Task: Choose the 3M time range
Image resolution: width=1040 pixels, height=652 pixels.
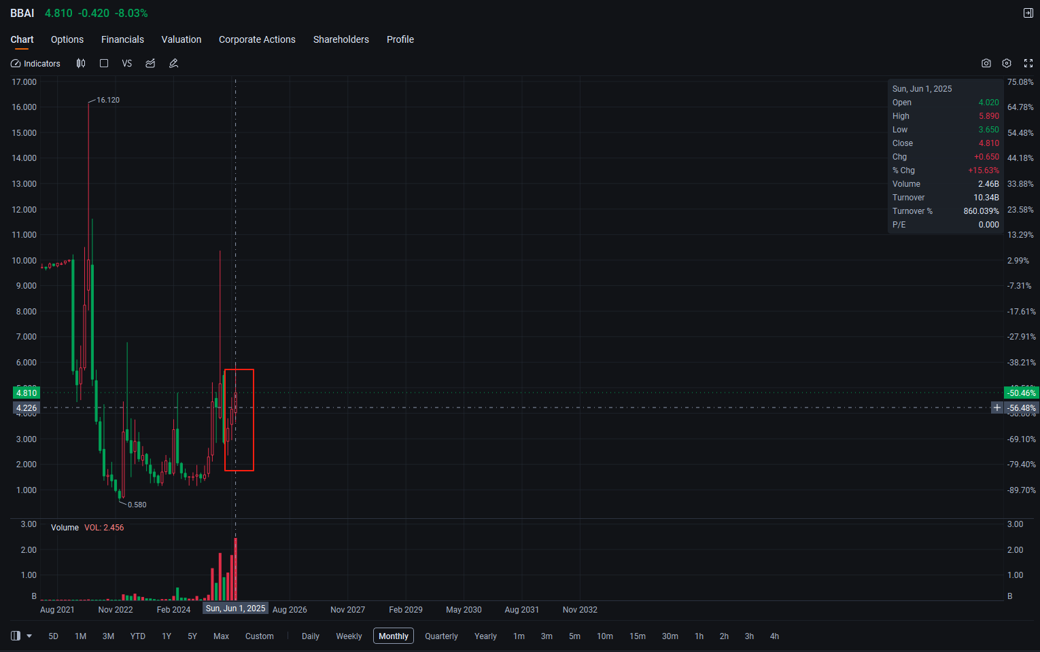Action: (x=108, y=636)
